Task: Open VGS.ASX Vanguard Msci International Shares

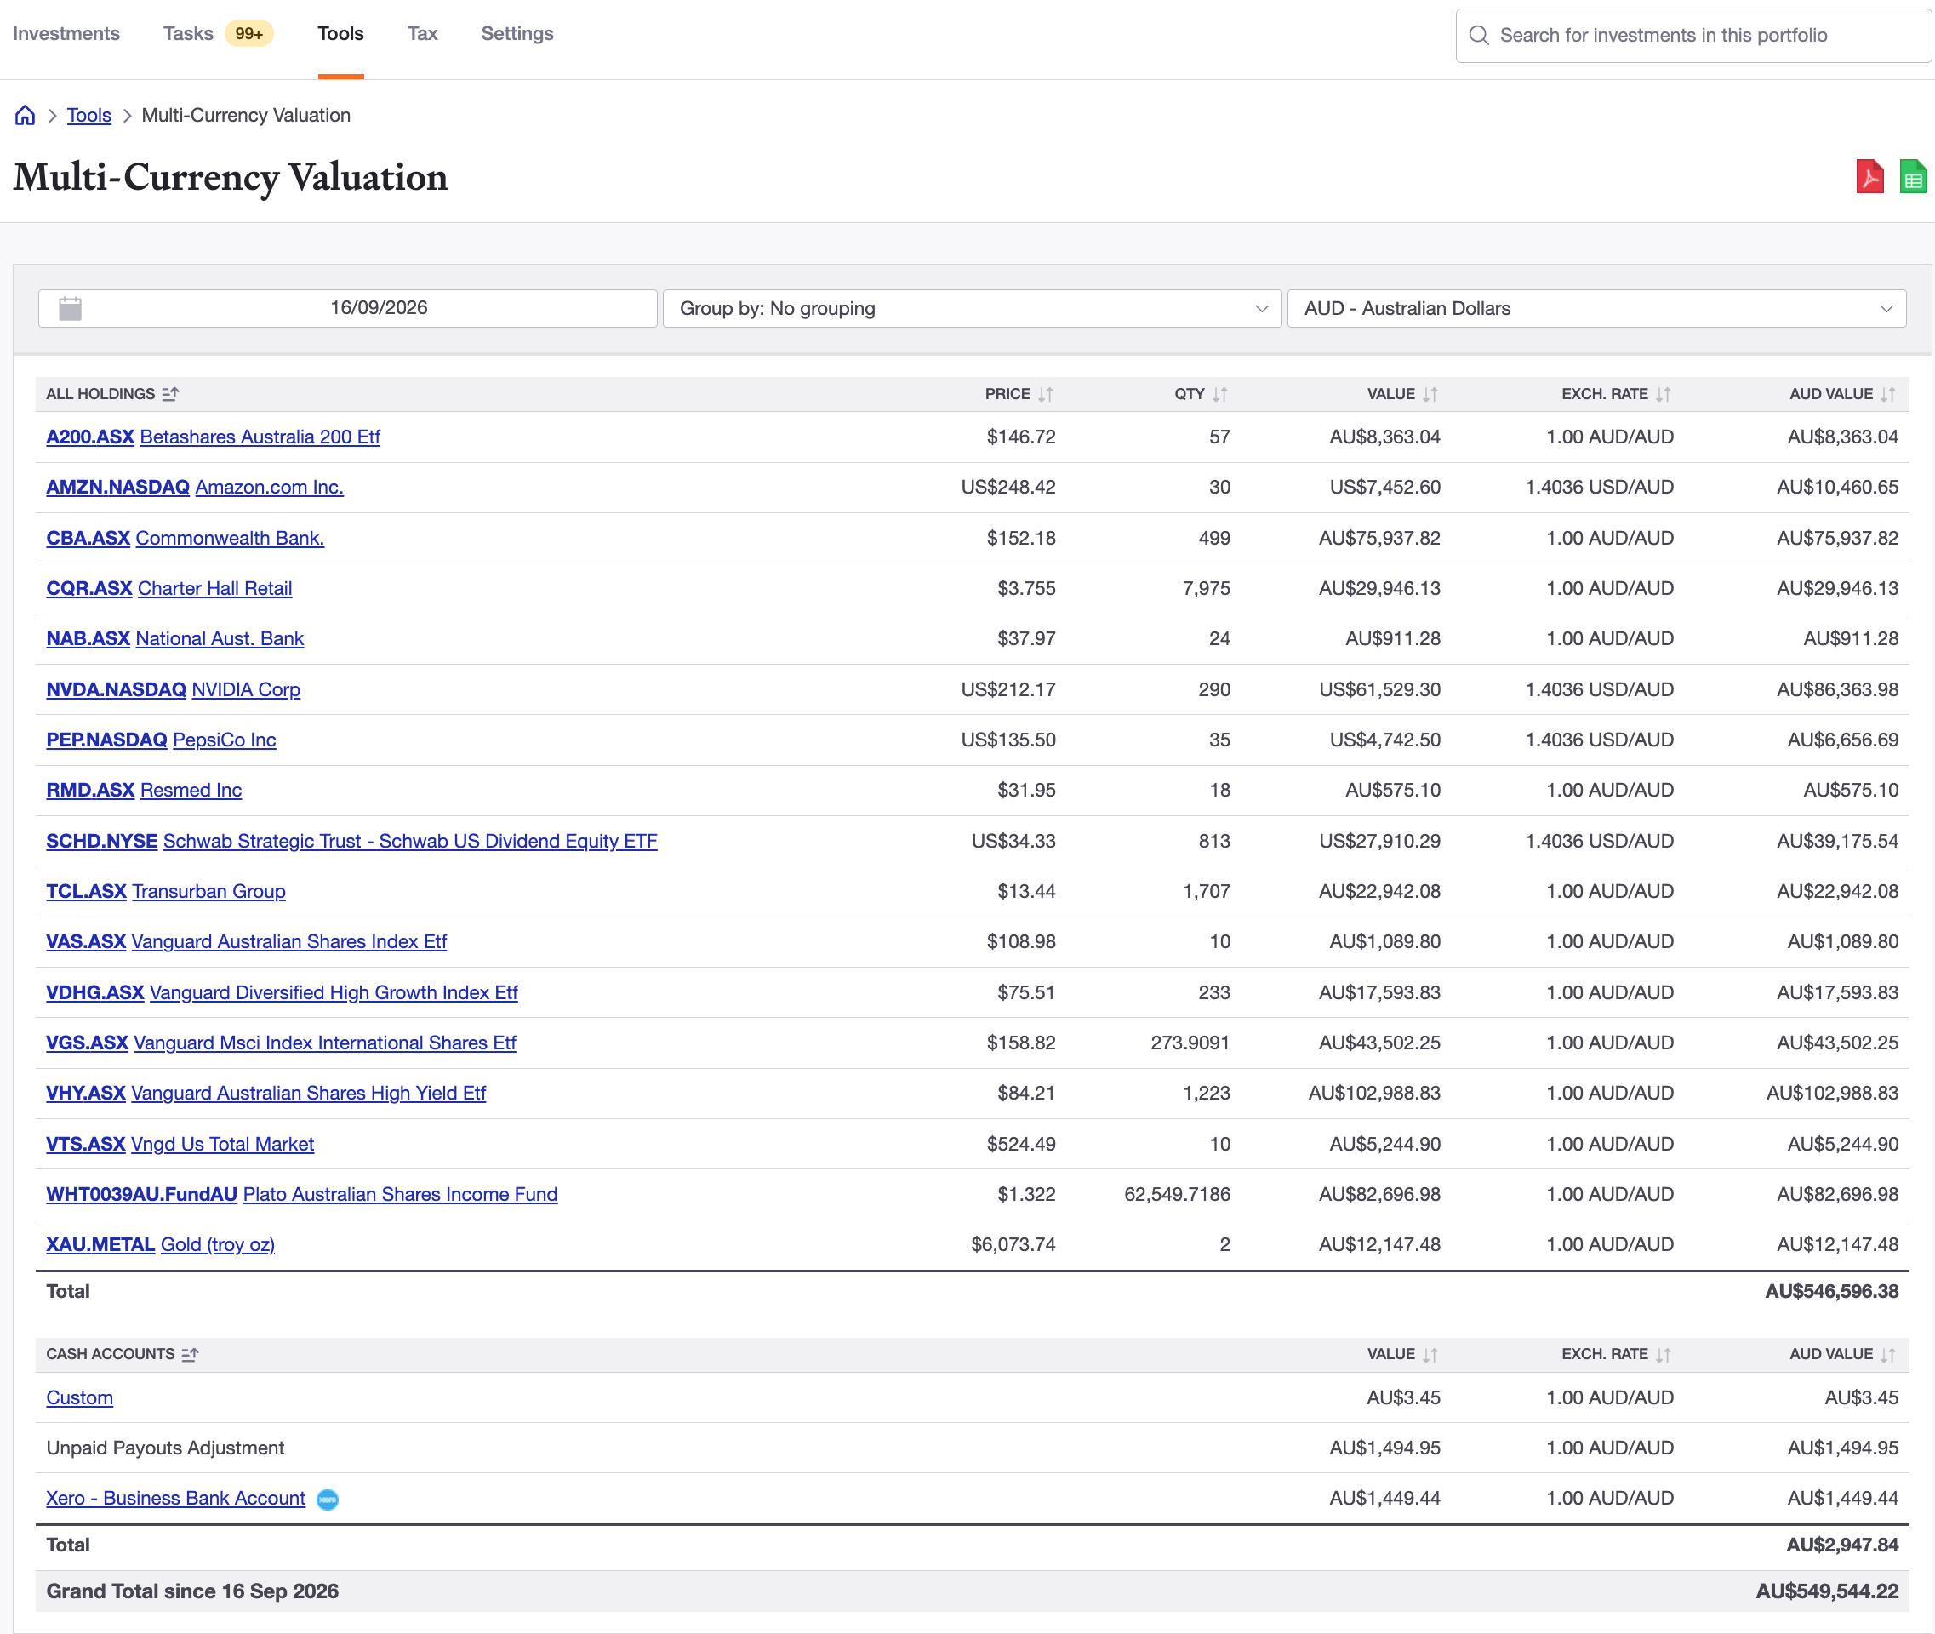Action: click(281, 1042)
